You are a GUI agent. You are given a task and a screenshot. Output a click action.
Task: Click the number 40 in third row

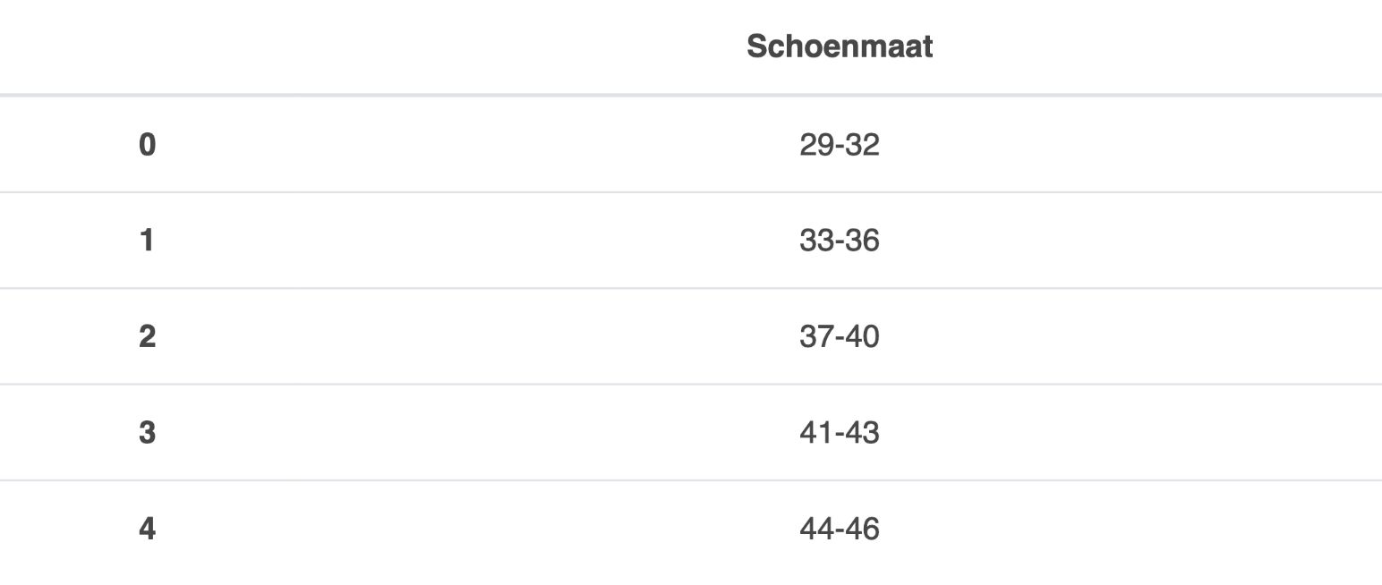tap(863, 337)
